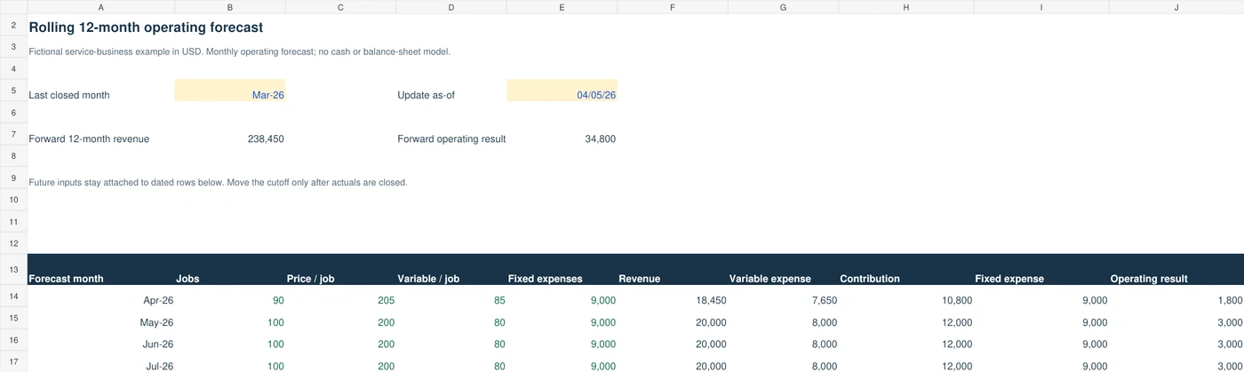Select row 7 header
1244x372 pixels.
[13, 134]
